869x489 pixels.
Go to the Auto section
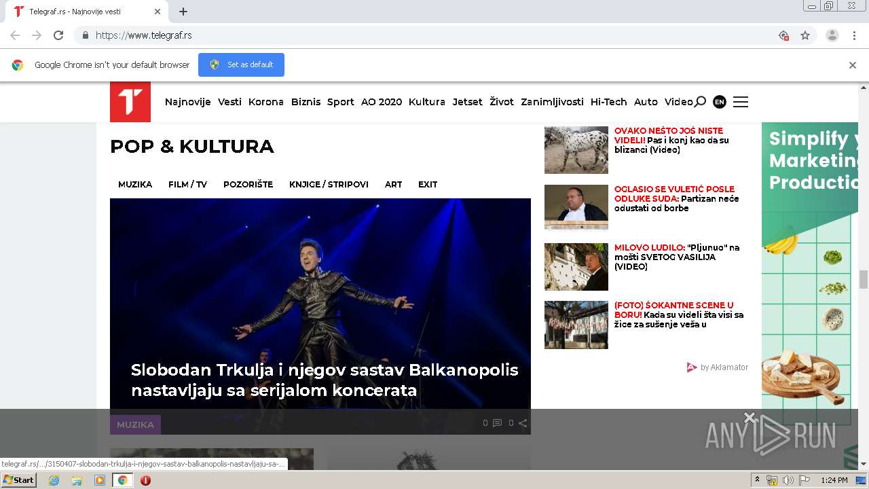click(646, 102)
